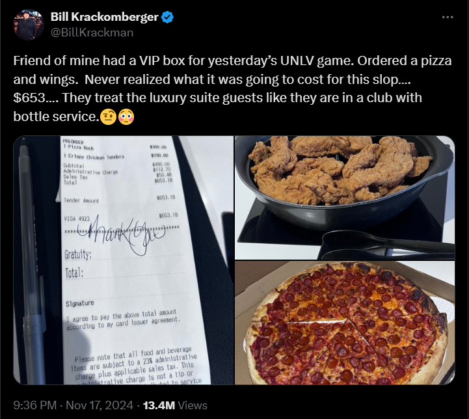Click the 23% administrative charge note
The width and height of the screenshot is (469, 419).
136,366
